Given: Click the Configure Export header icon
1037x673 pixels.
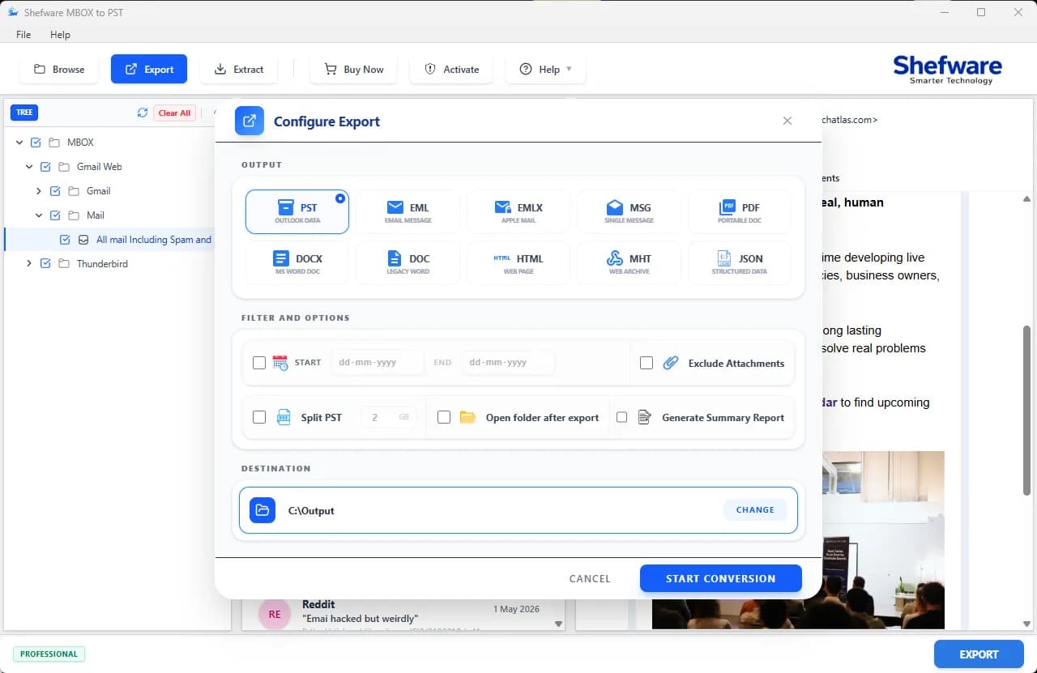Looking at the screenshot, I should [250, 121].
